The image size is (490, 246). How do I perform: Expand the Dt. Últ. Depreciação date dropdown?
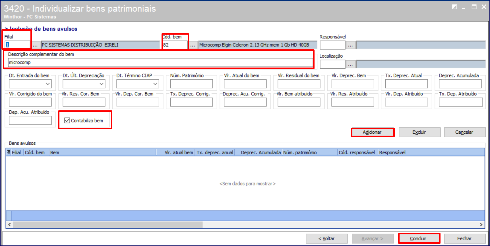(102, 84)
